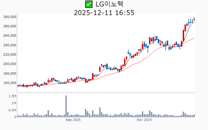Click the latest red candlestick at far right
208x130 pixels.
tap(194, 19)
